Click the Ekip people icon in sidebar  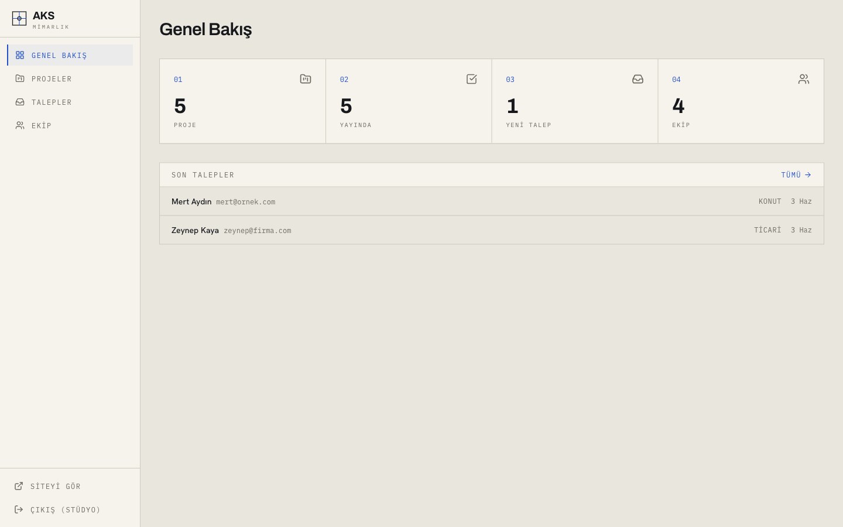click(20, 125)
